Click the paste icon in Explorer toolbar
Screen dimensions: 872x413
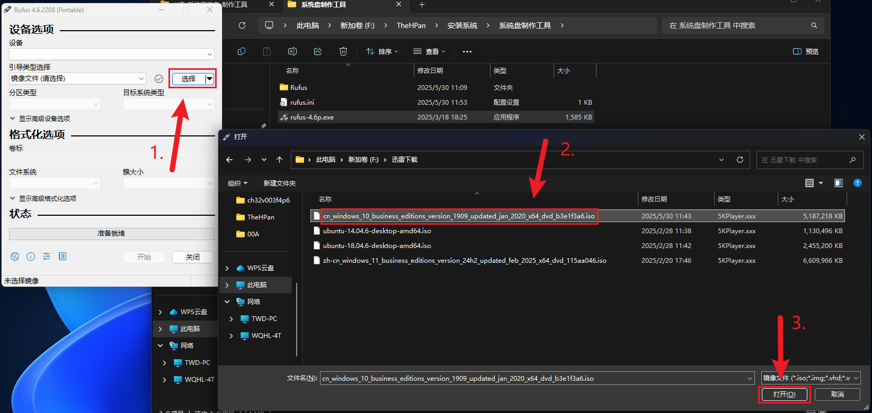pyautogui.click(x=267, y=51)
